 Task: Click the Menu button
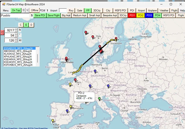6,10
